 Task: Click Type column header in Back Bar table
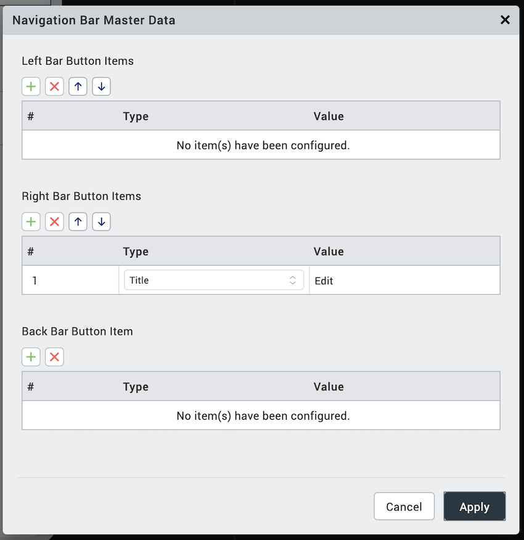pyautogui.click(x=136, y=387)
